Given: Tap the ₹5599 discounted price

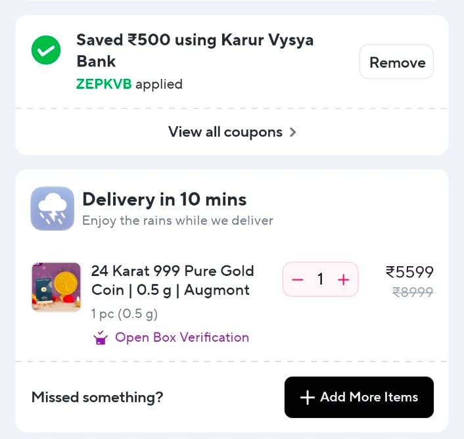Looking at the screenshot, I should [409, 272].
